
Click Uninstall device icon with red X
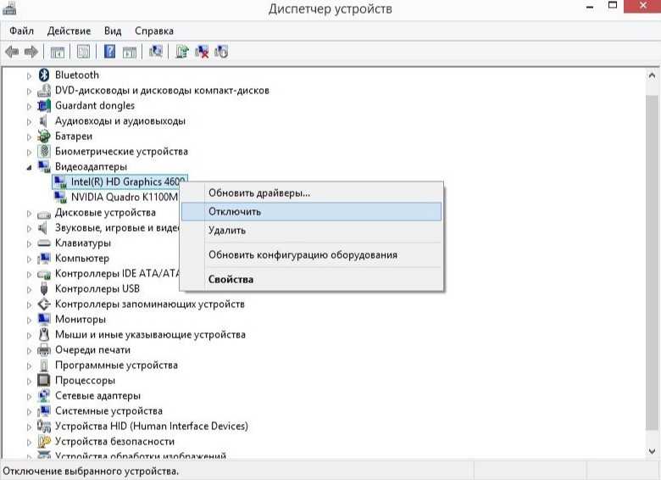click(202, 52)
